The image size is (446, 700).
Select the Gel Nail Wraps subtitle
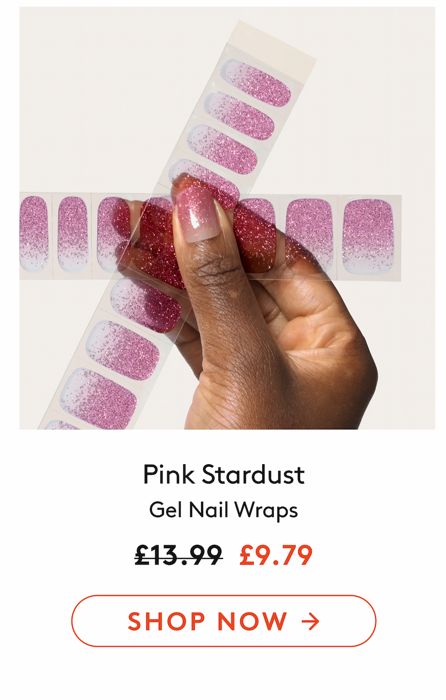click(224, 510)
